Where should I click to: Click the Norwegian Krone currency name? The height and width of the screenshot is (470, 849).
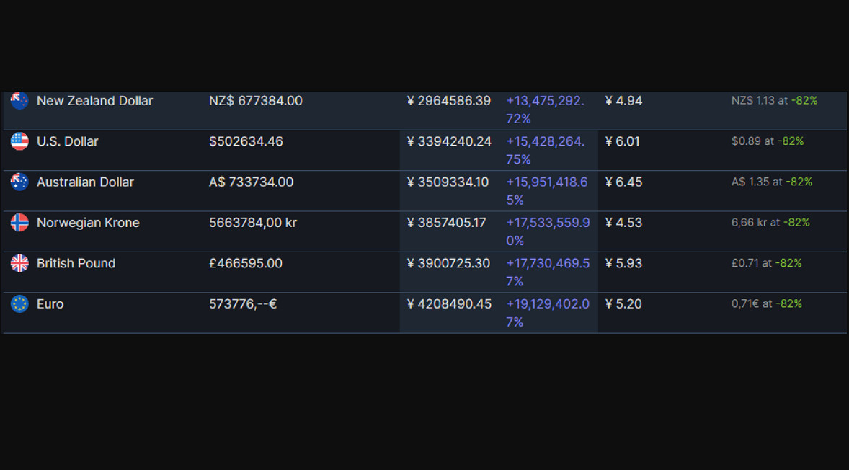pos(88,223)
